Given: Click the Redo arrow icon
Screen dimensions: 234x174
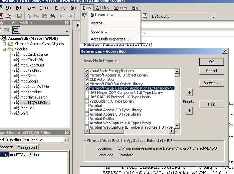Looking at the screenshot, I should (70, 16).
